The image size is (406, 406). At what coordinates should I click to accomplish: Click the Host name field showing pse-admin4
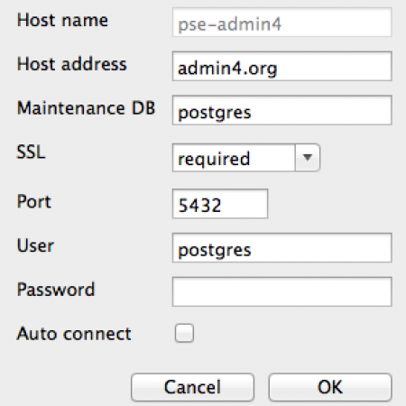pos(281,23)
